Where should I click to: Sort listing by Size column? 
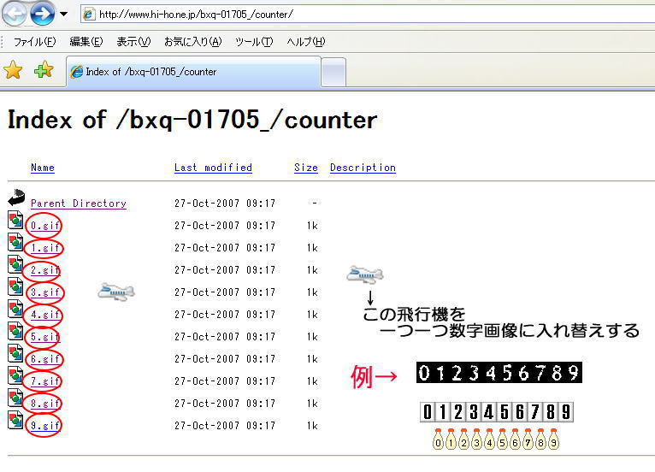[x=305, y=168]
